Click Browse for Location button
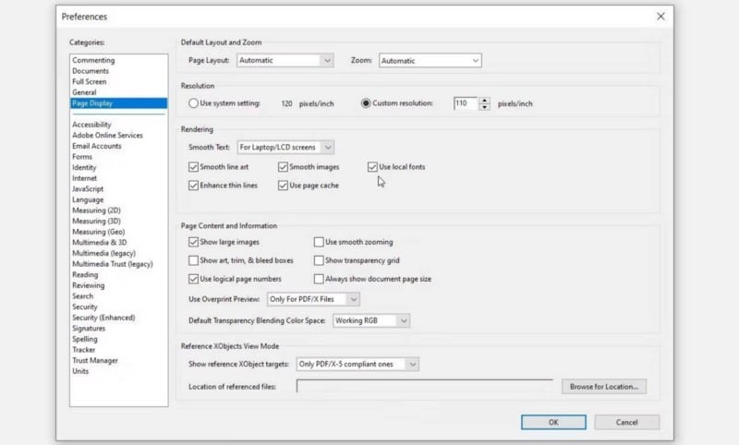 pos(604,387)
